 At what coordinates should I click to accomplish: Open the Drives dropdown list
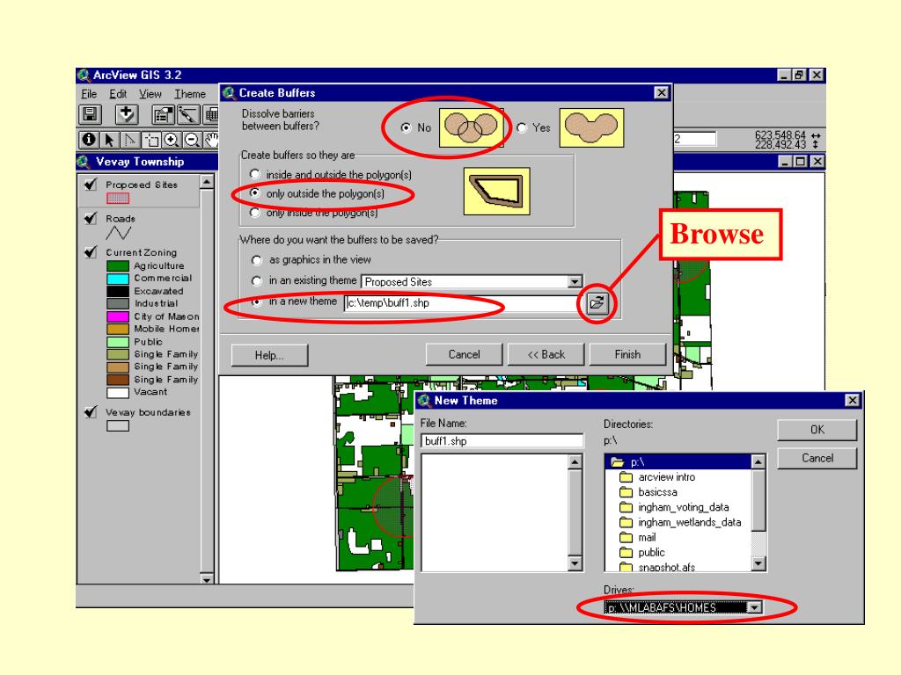point(754,607)
